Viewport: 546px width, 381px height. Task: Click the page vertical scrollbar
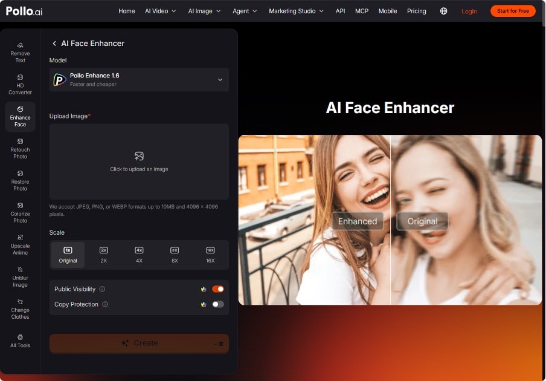coord(544,14)
